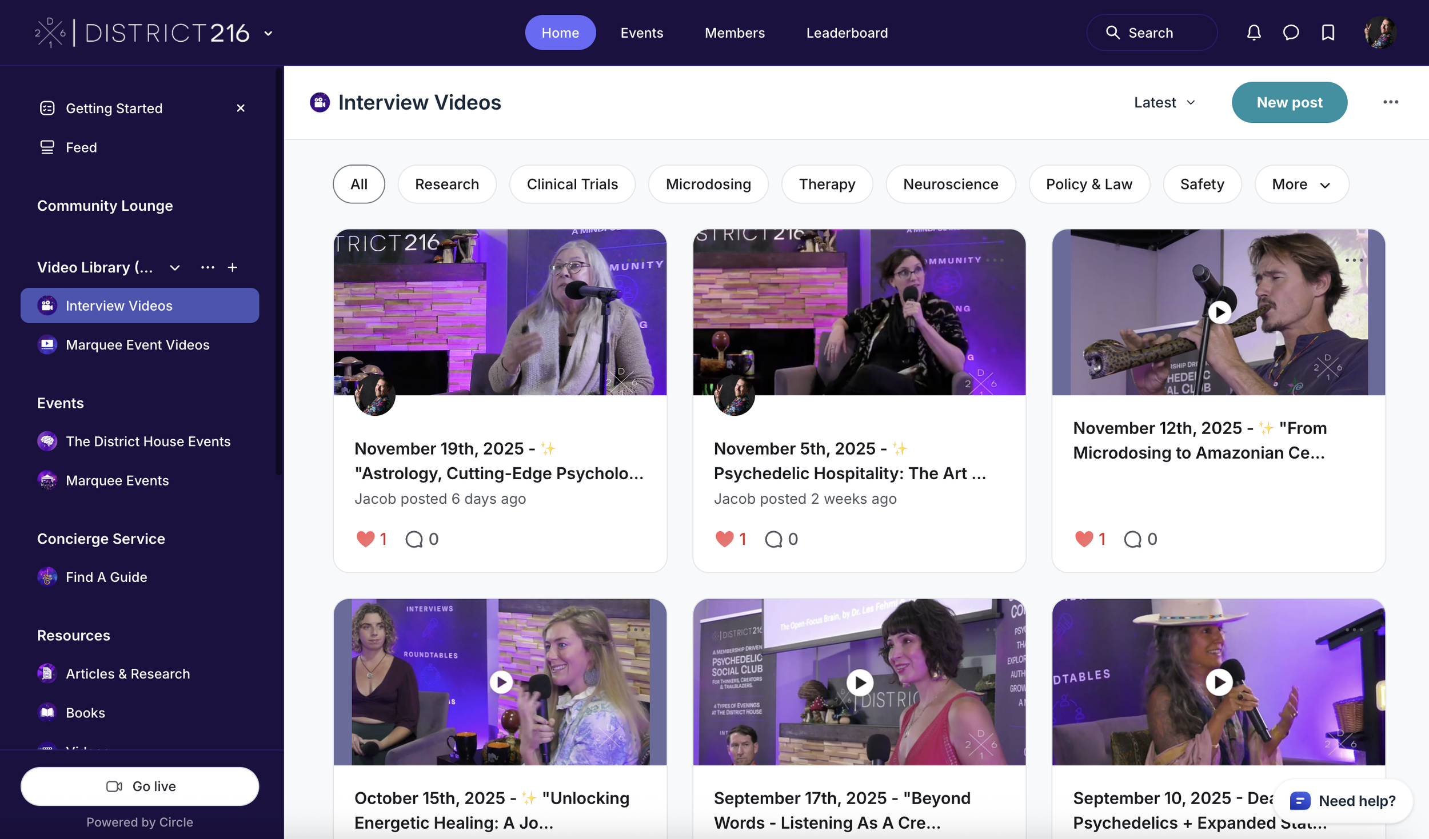Open Video Library three-dot options
Viewport: 1429px width, 839px height.
[x=207, y=267]
